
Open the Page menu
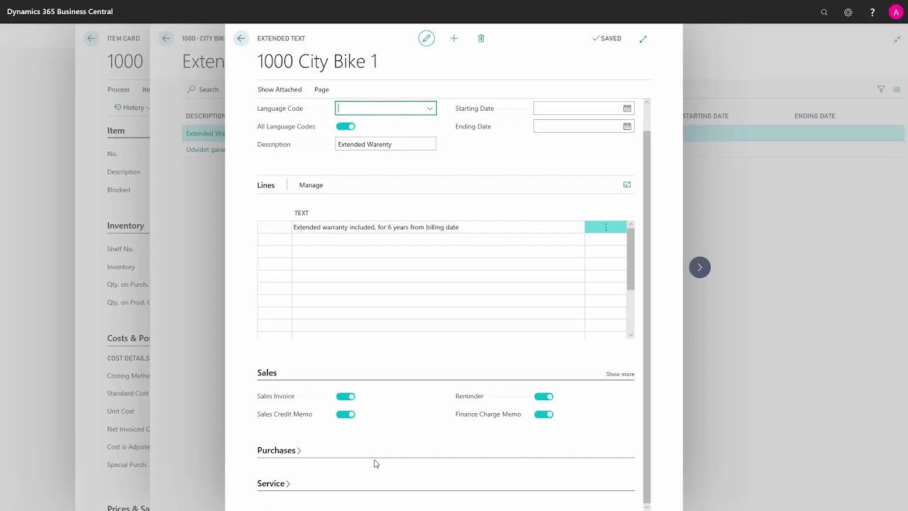point(321,89)
